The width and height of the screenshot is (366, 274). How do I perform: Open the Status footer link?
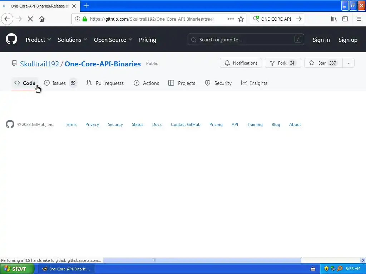pyautogui.click(x=138, y=125)
